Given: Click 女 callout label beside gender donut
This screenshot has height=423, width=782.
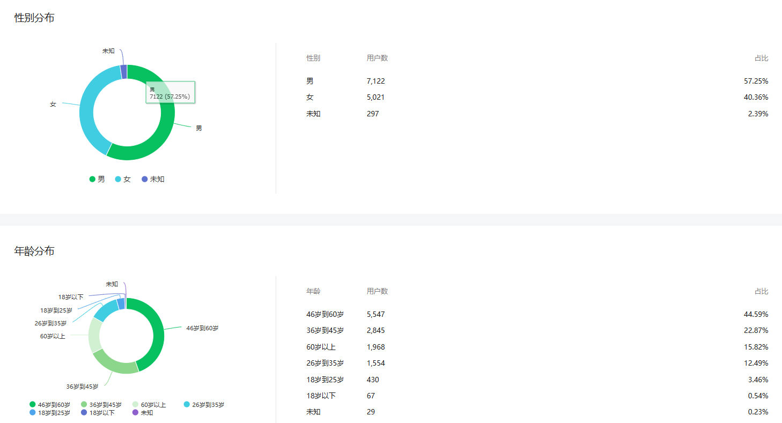Looking at the screenshot, I should point(53,104).
